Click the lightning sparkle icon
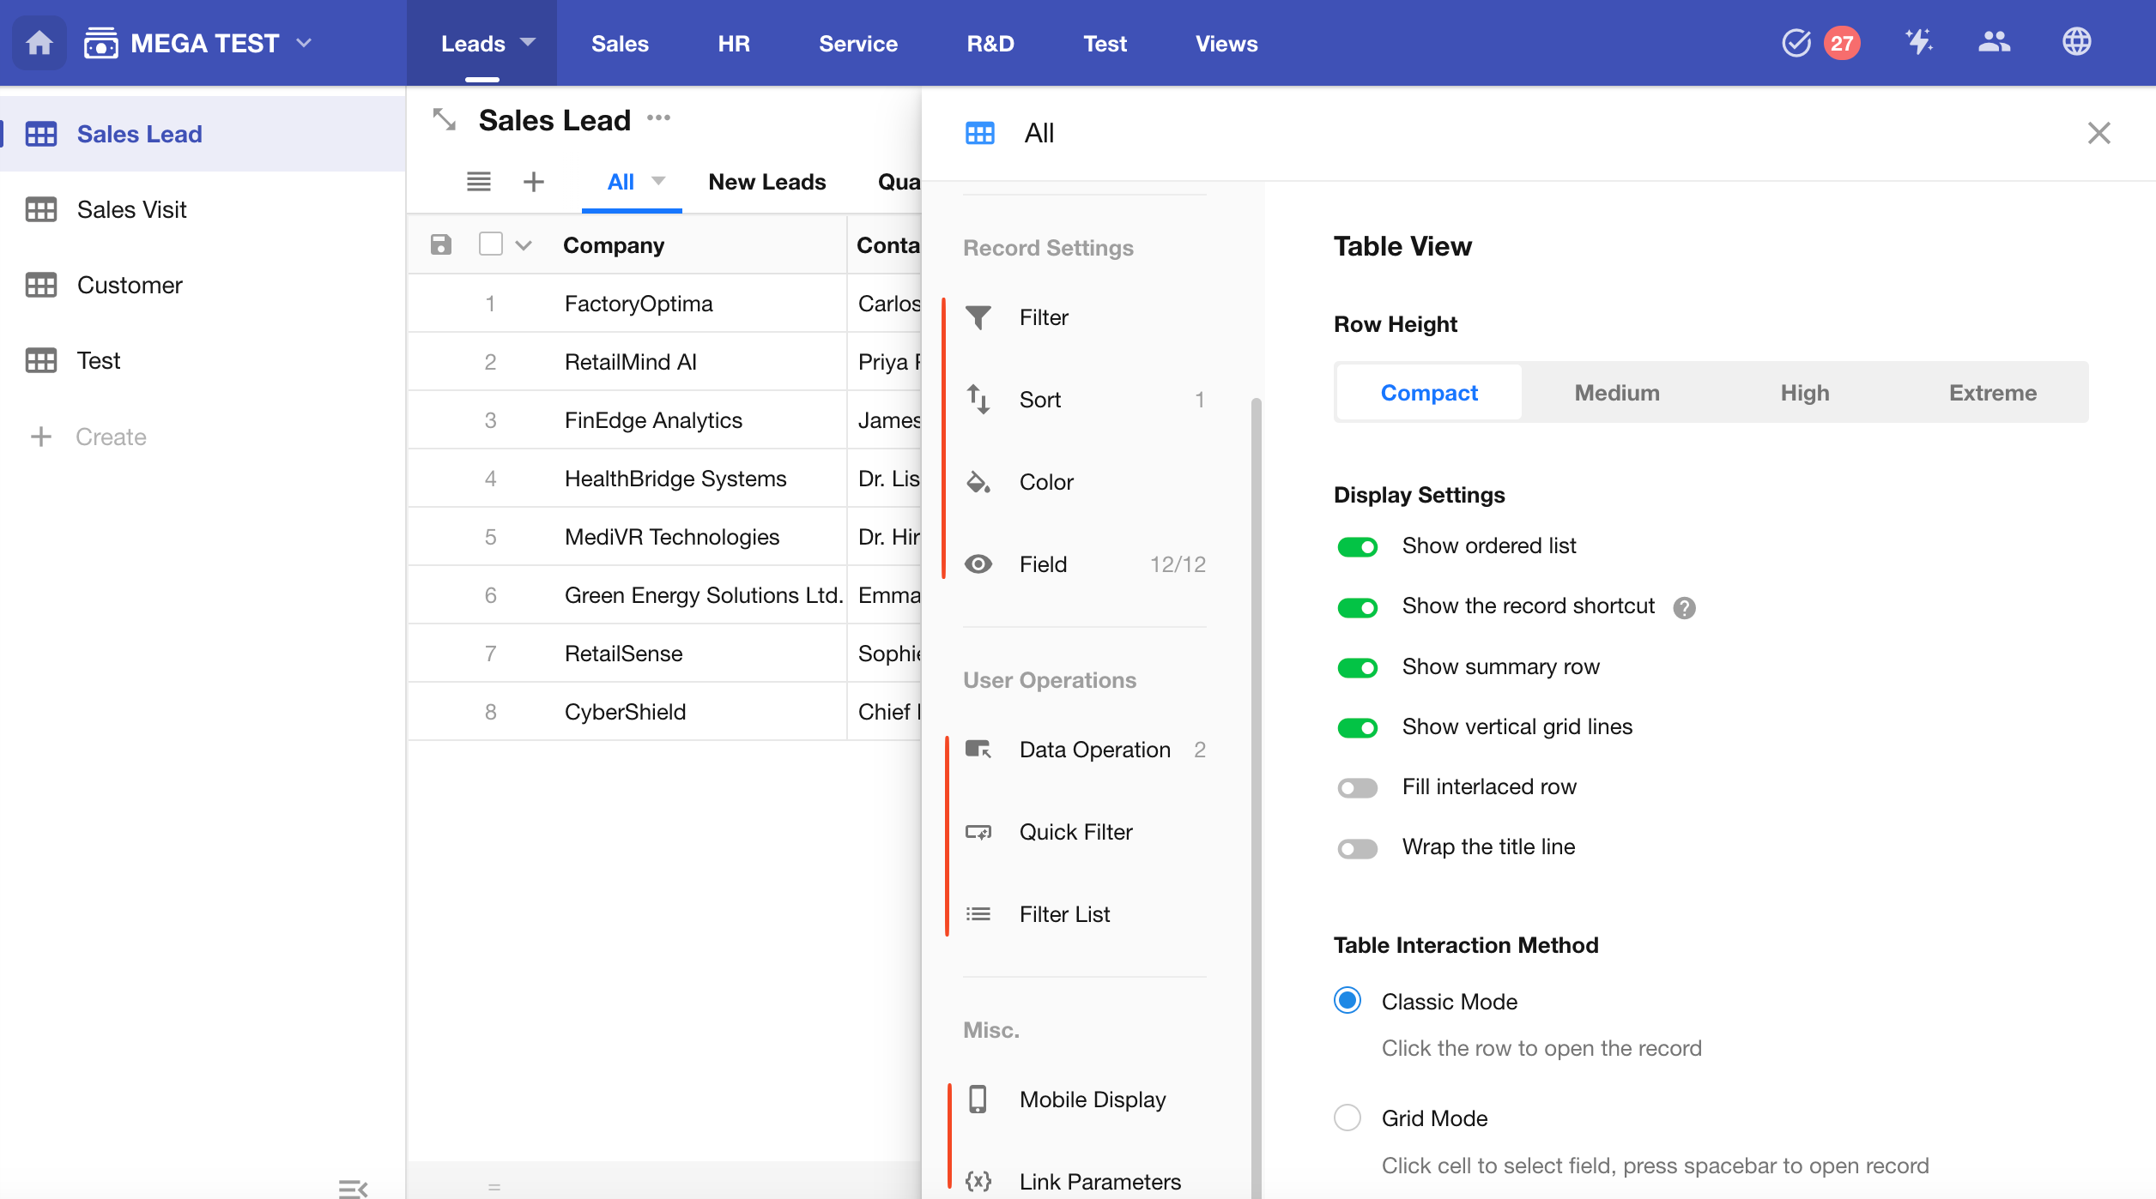 [1918, 41]
